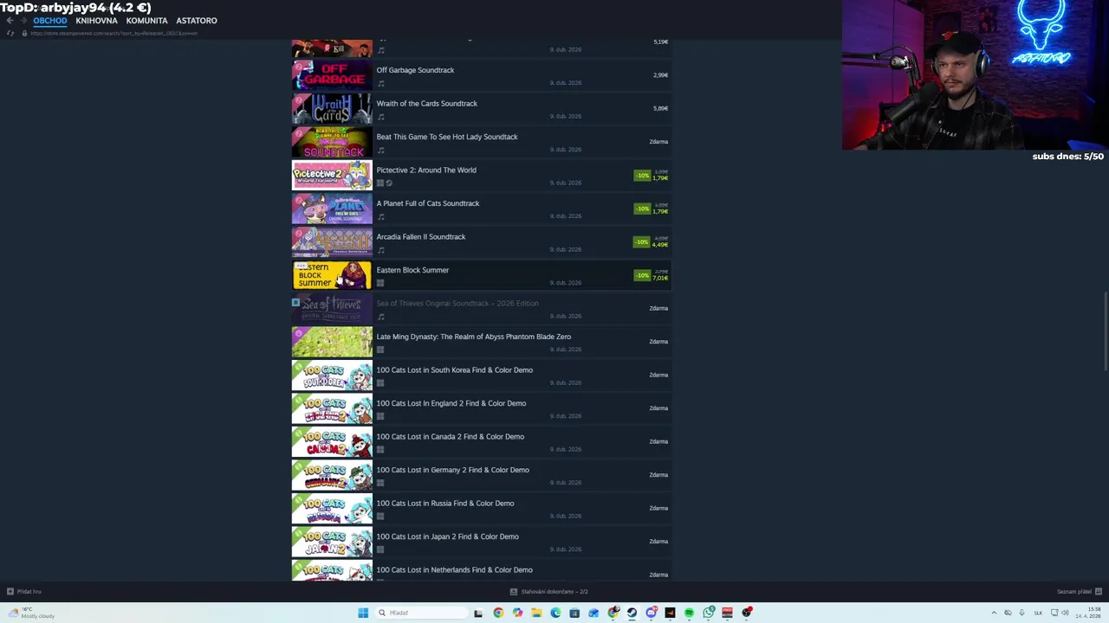Click the Steam URL address field

[x=113, y=33]
